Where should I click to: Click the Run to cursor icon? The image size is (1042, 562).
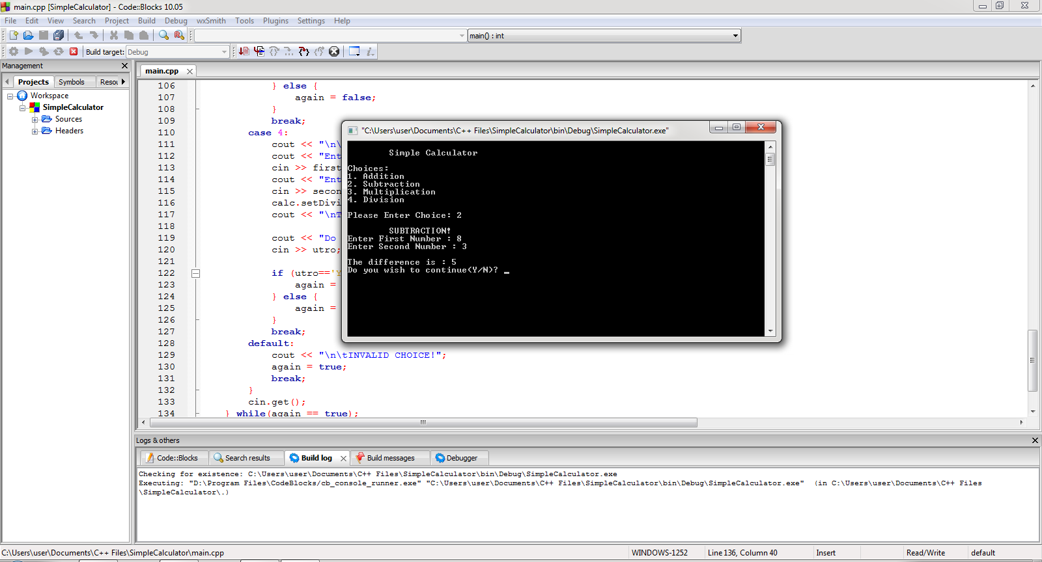click(259, 51)
